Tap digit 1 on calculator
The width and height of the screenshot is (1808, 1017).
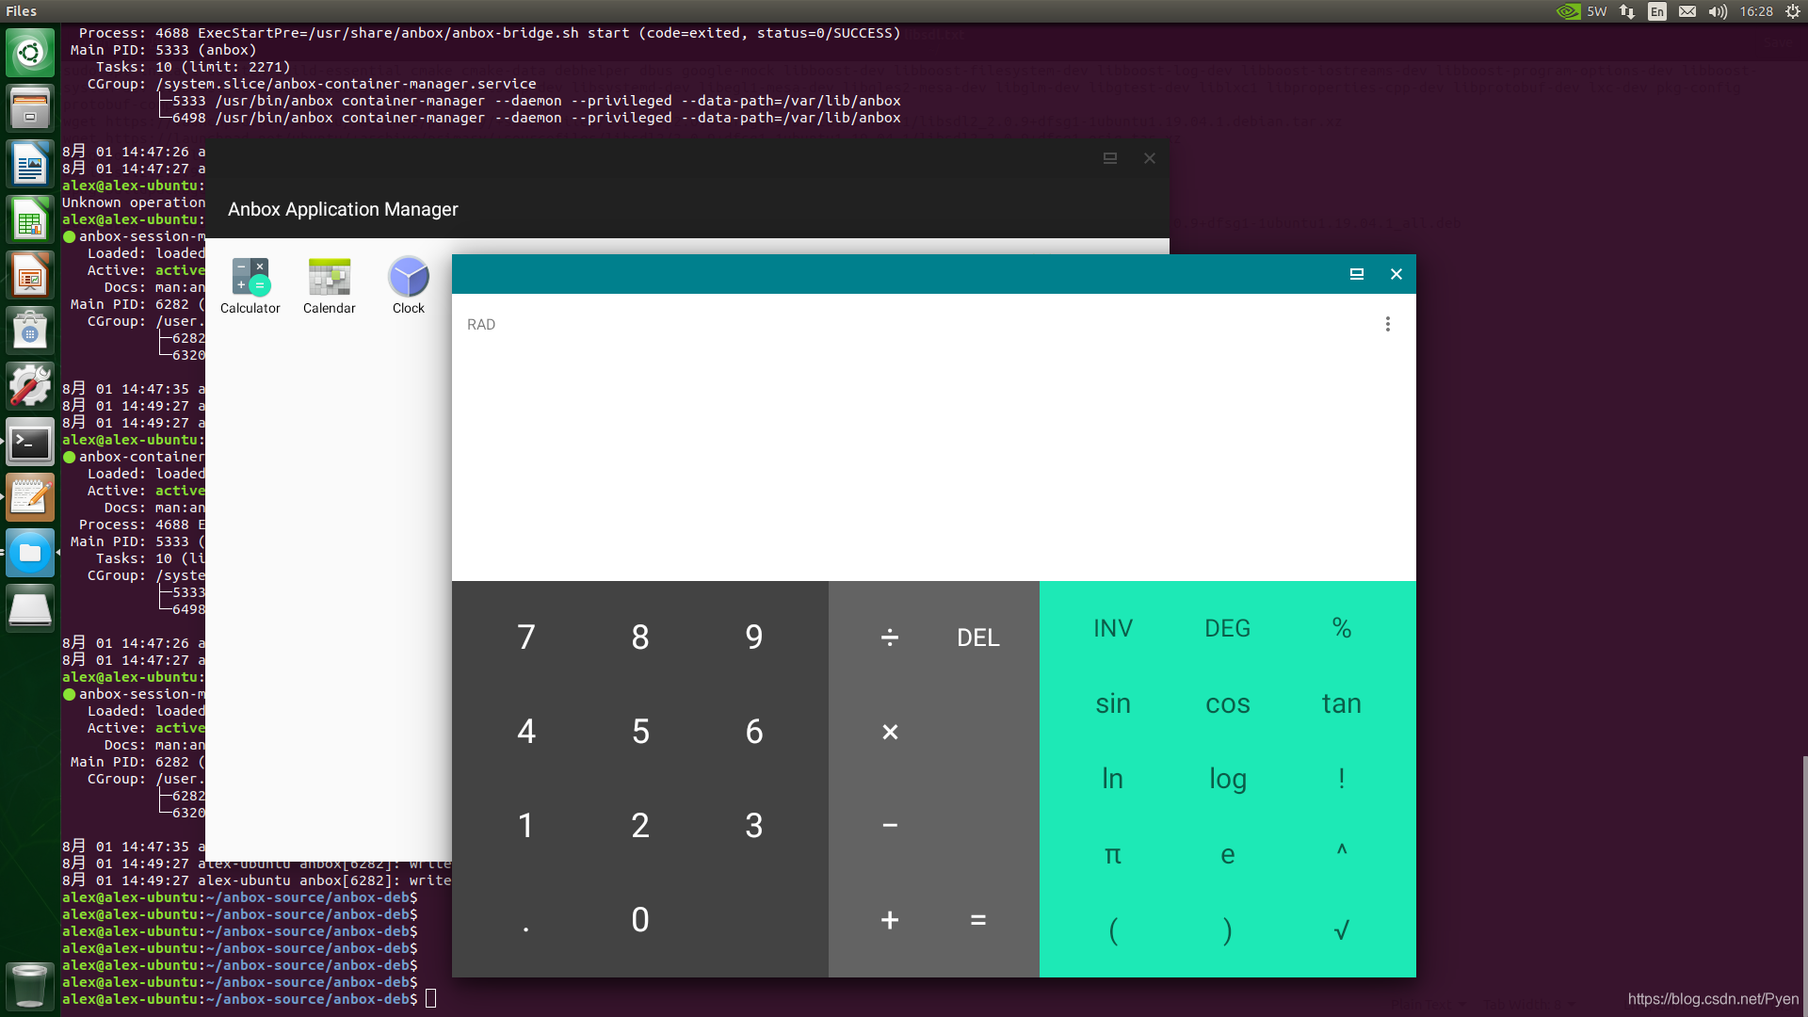click(x=526, y=826)
